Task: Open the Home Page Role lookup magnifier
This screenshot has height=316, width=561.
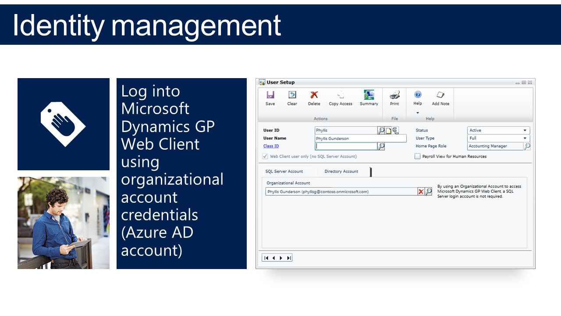Action: point(527,146)
